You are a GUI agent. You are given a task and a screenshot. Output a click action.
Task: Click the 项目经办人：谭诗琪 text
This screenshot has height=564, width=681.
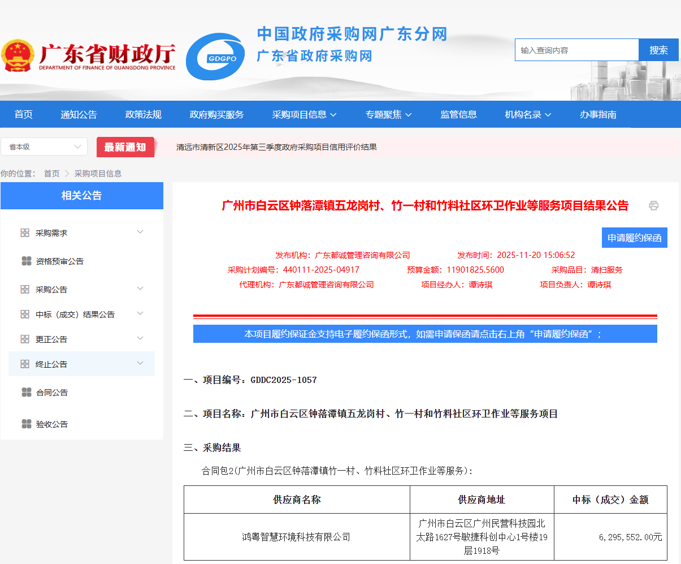pyautogui.click(x=457, y=285)
